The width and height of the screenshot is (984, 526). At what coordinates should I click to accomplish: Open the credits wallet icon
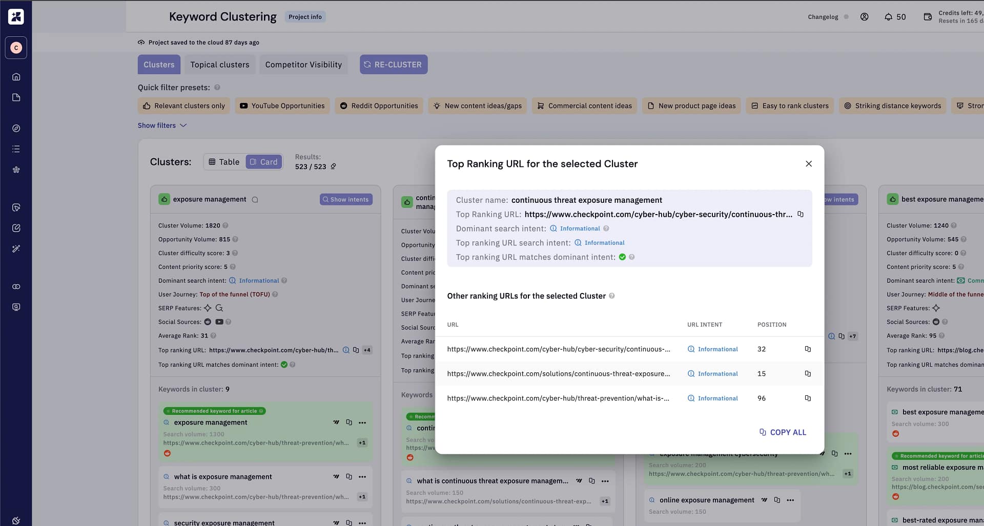coord(928,17)
